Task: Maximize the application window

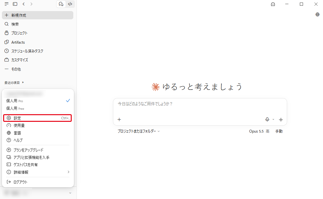Action: [x=301, y=4]
